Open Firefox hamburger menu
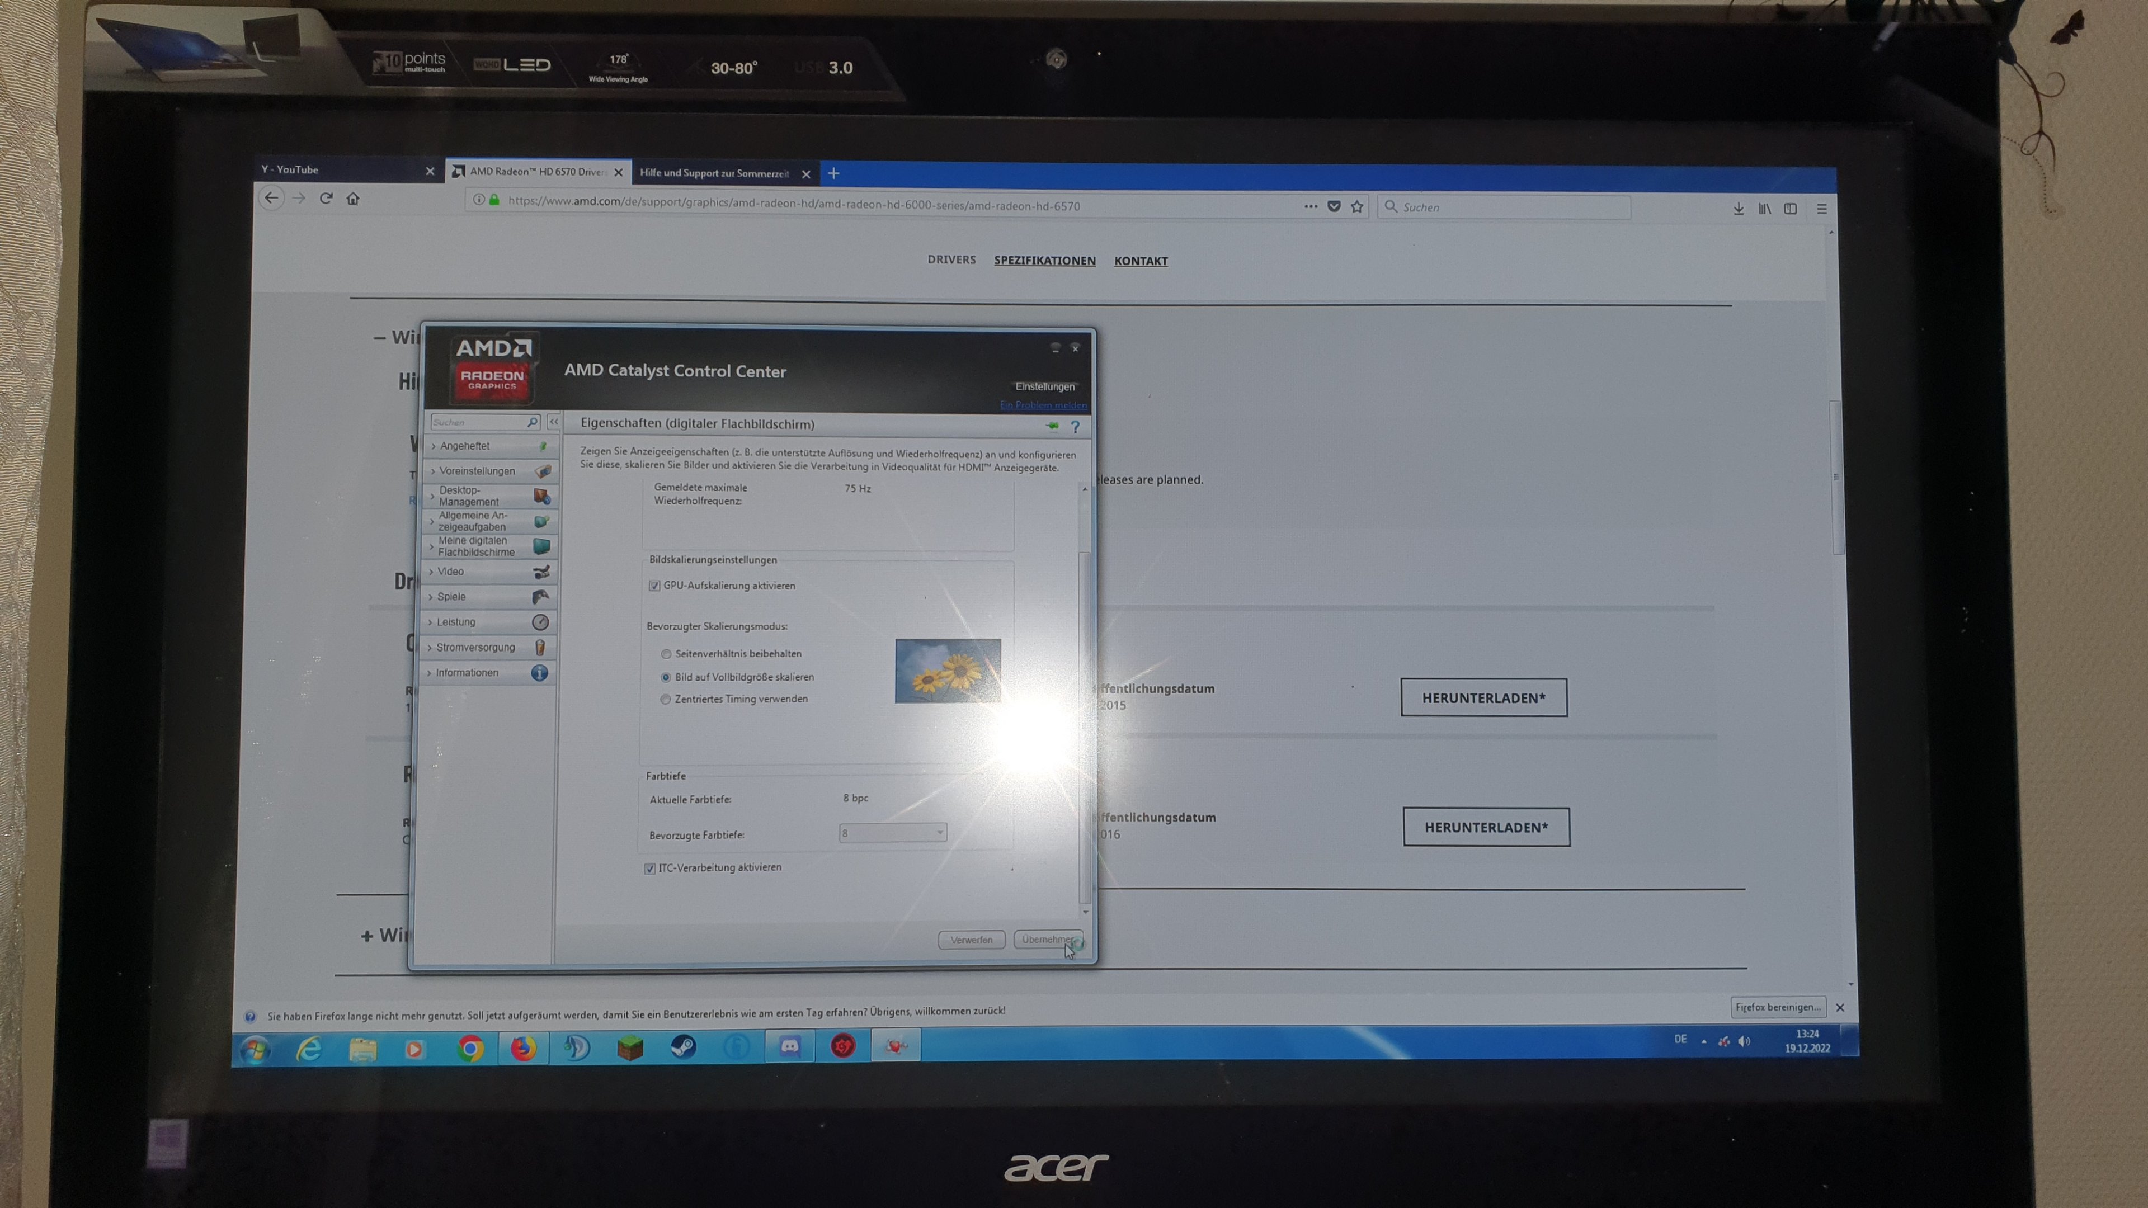 [1821, 209]
